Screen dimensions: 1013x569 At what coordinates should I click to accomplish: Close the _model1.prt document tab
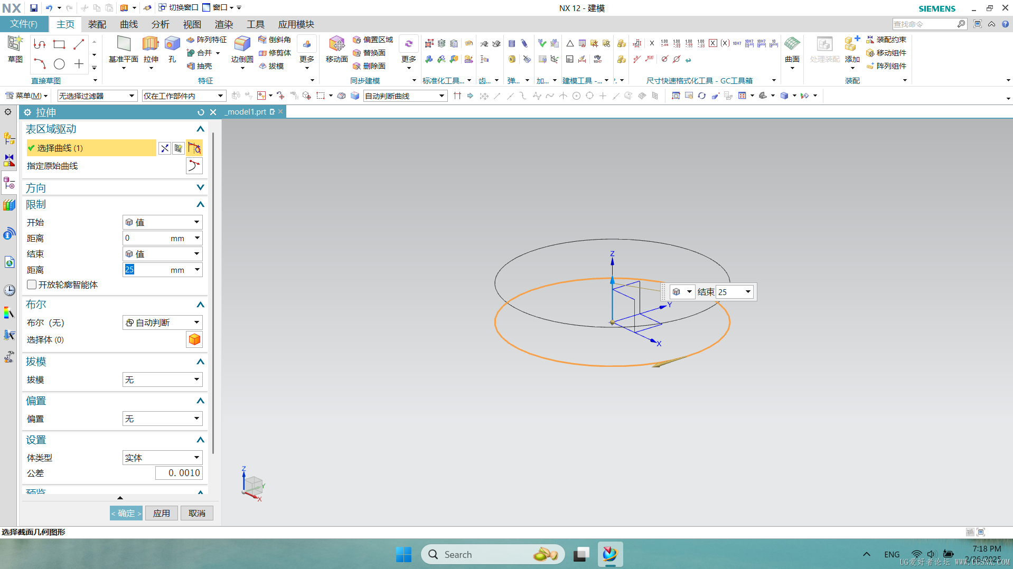click(x=281, y=111)
